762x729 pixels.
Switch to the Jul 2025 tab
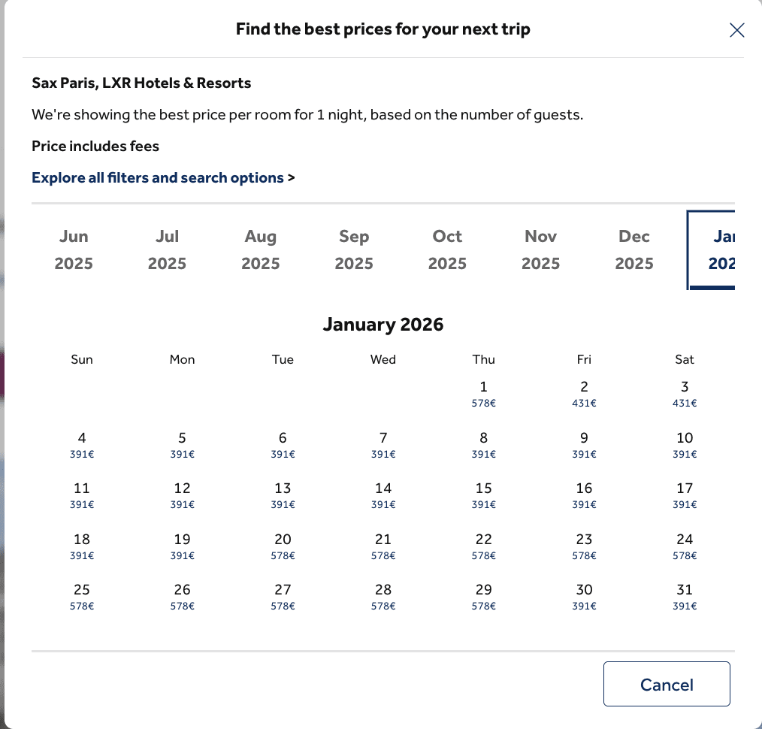pos(167,250)
